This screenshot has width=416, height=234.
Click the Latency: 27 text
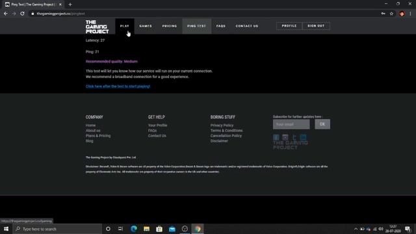[x=95, y=40]
